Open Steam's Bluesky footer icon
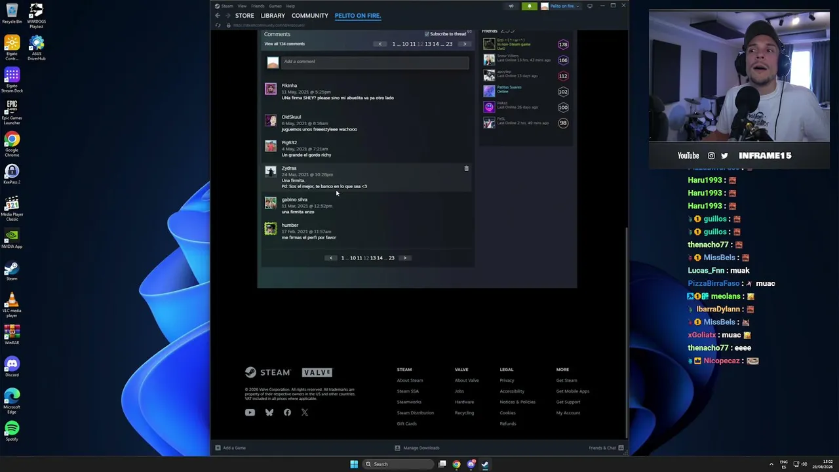Screen dimensions: 839x472 click(269, 412)
